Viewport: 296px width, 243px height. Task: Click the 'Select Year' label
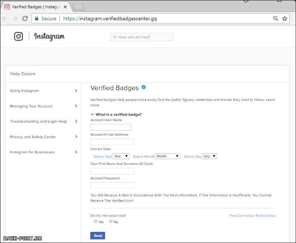[103, 156]
